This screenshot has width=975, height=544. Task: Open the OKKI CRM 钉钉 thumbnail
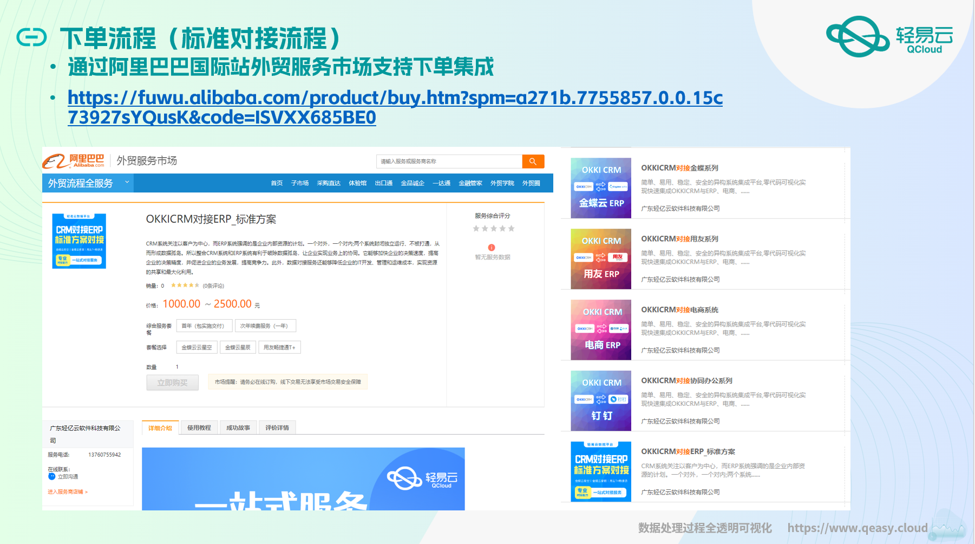click(x=601, y=401)
